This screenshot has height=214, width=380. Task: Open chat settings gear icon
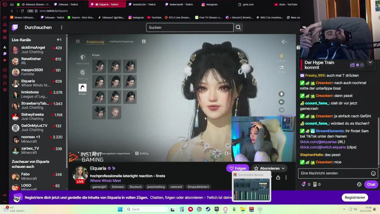(x=359, y=184)
